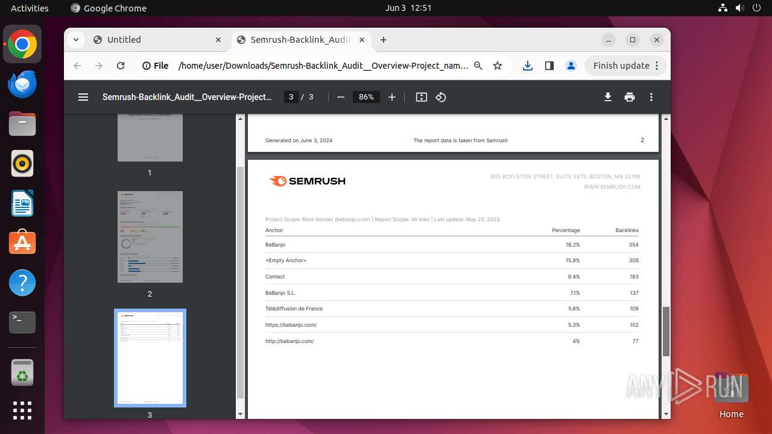
Task: Open Help from dock
Action: click(22, 283)
